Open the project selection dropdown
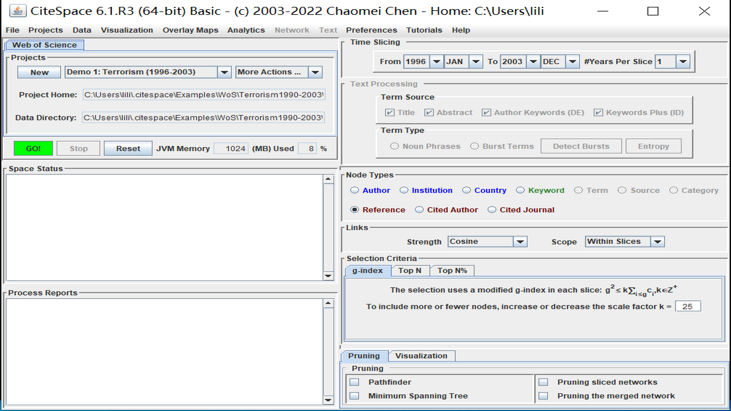The width and height of the screenshot is (731, 411). (224, 72)
